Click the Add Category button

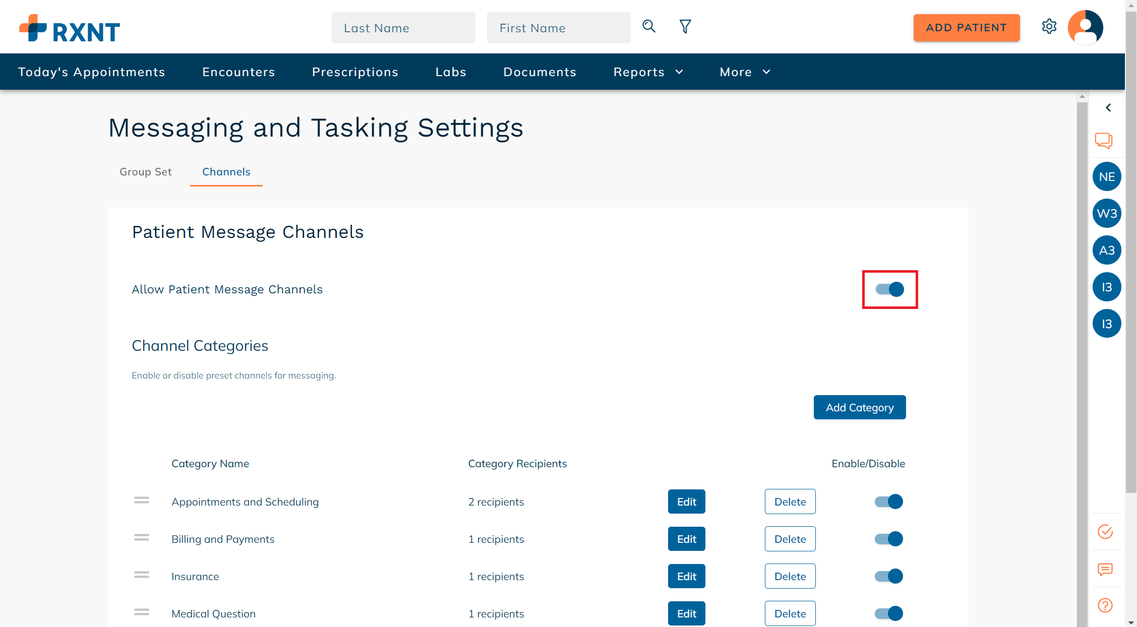(860, 407)
